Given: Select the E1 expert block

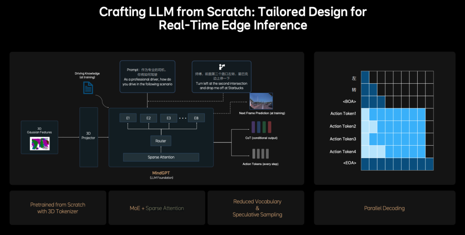Looking at the screenshot, I should [128, 118].
